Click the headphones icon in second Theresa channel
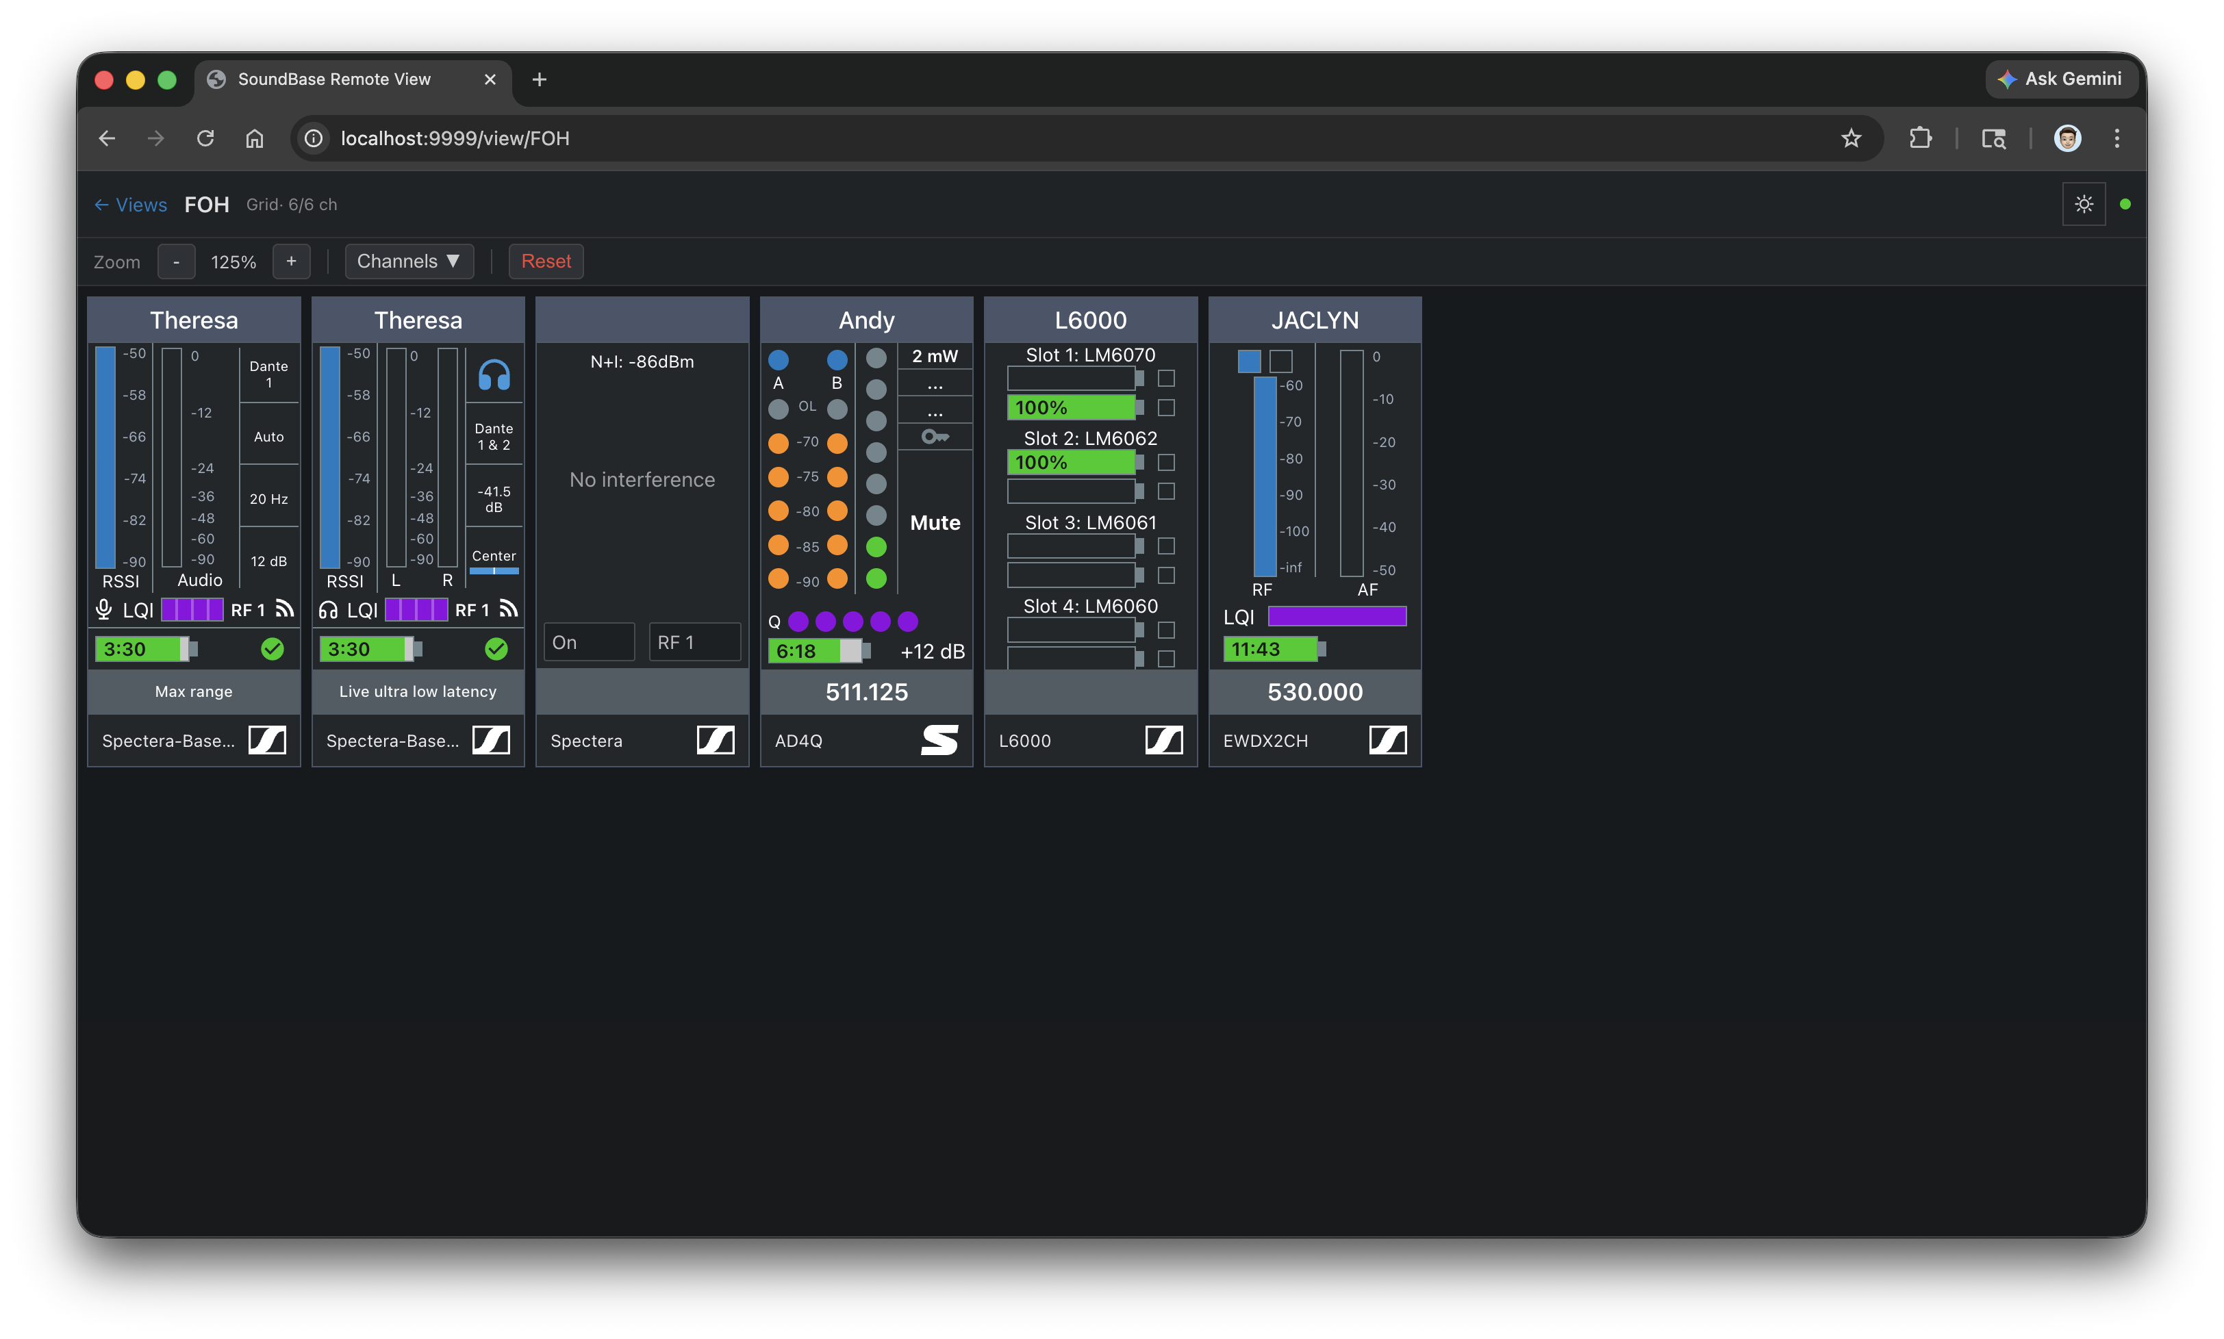2224x1339 pixels. [494, 374]
